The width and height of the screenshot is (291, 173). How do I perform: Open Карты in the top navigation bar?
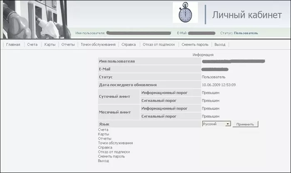[x=50, y=45]
